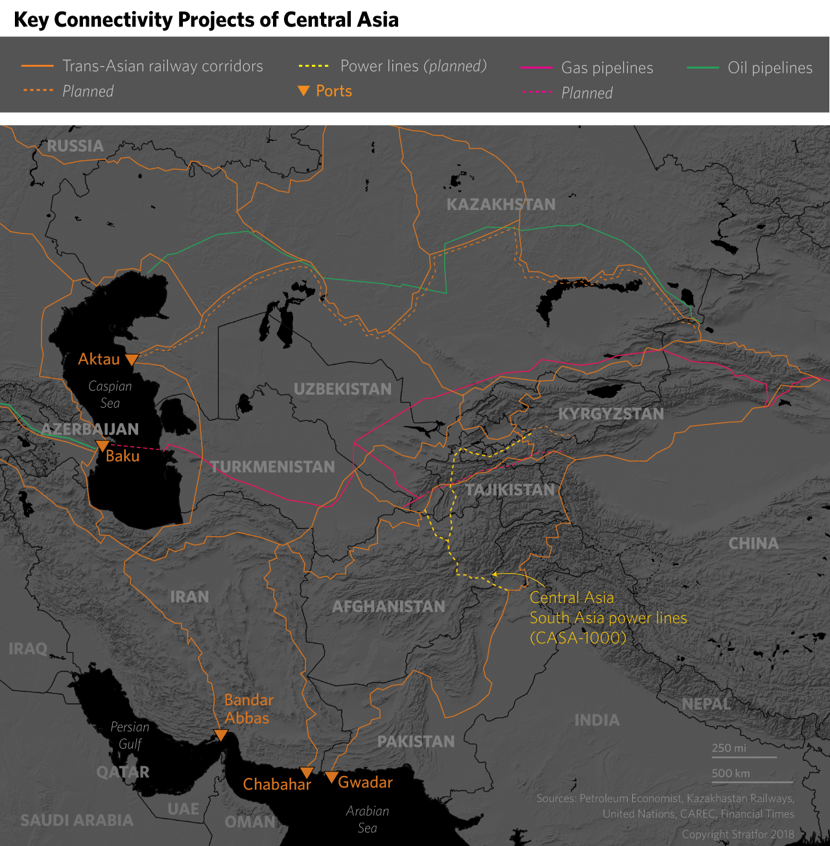Image resolution: width=830 pixels, height=846 pixels.
Task: Click the SAUDI ARABIA country label
Action: click(x=77, y=821)
